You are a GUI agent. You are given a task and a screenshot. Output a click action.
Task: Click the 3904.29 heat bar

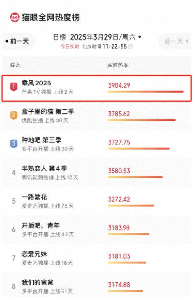(x=146, y=92)
